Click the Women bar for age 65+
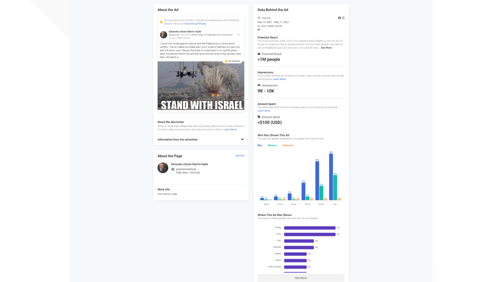This screenshot has height=282, width=502. click(x=335, y=188)
